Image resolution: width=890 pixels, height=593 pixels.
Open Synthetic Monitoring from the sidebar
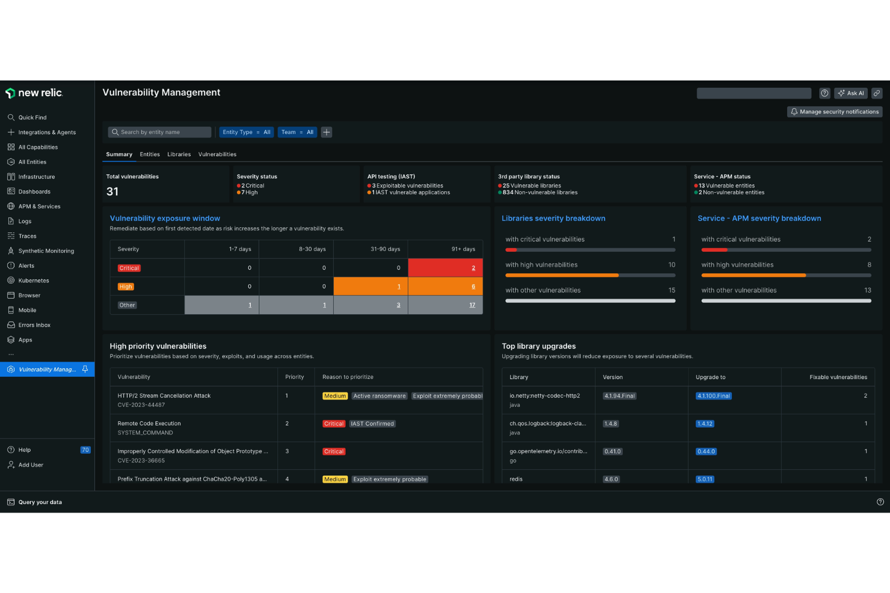click(46, 251)
